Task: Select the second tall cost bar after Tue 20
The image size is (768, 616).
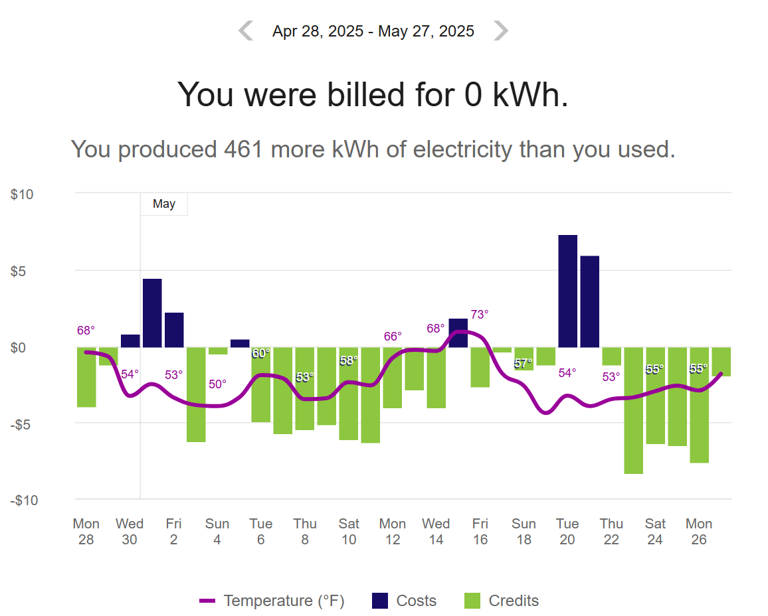Action: (x=590, y=301)
